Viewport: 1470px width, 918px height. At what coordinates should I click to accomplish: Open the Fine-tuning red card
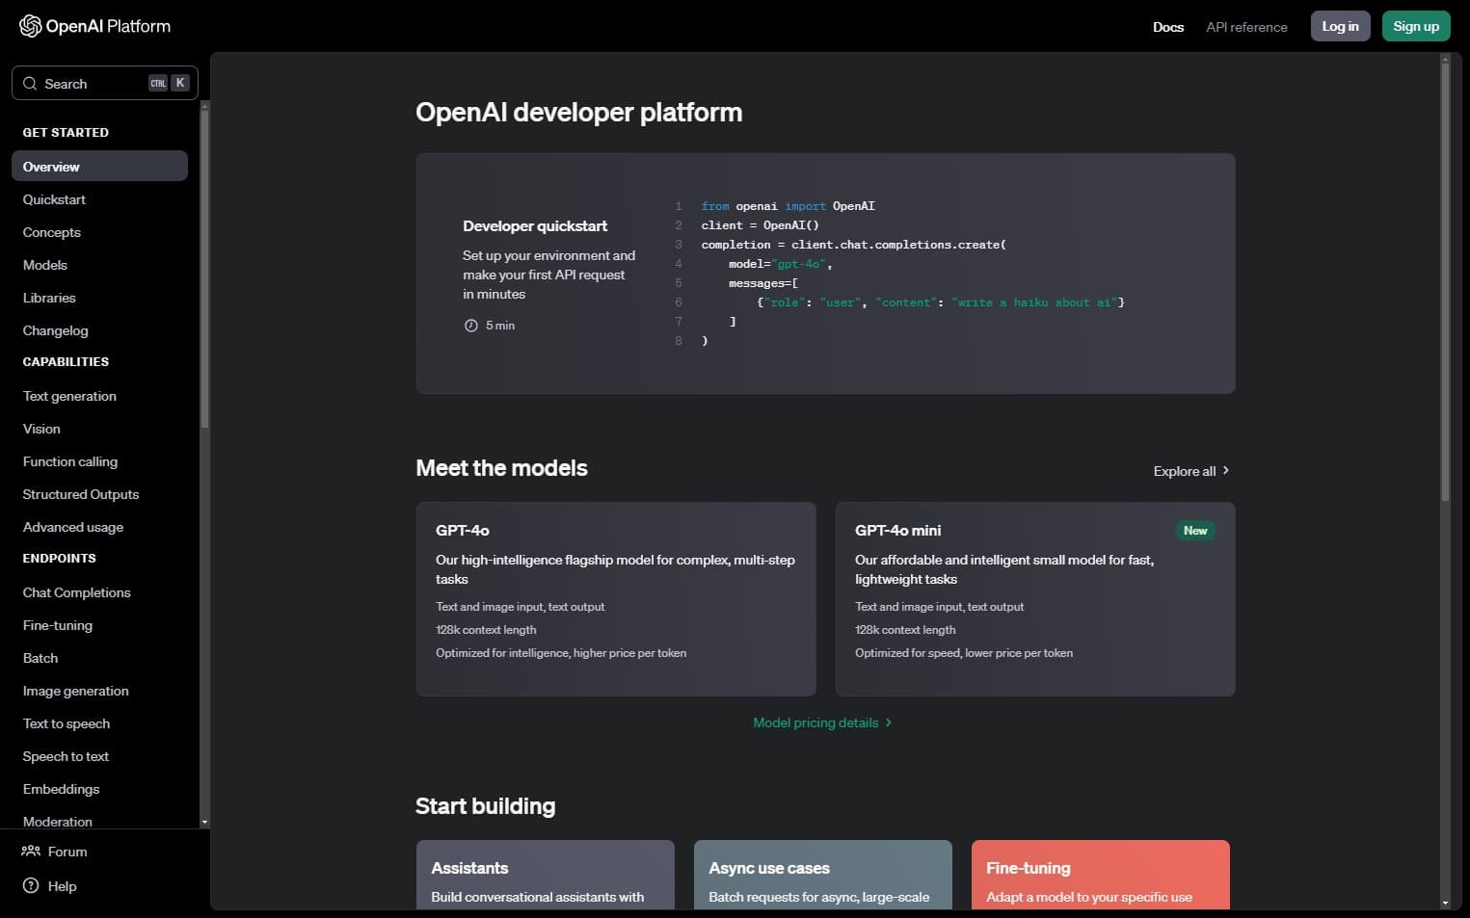click(1101, 875)
